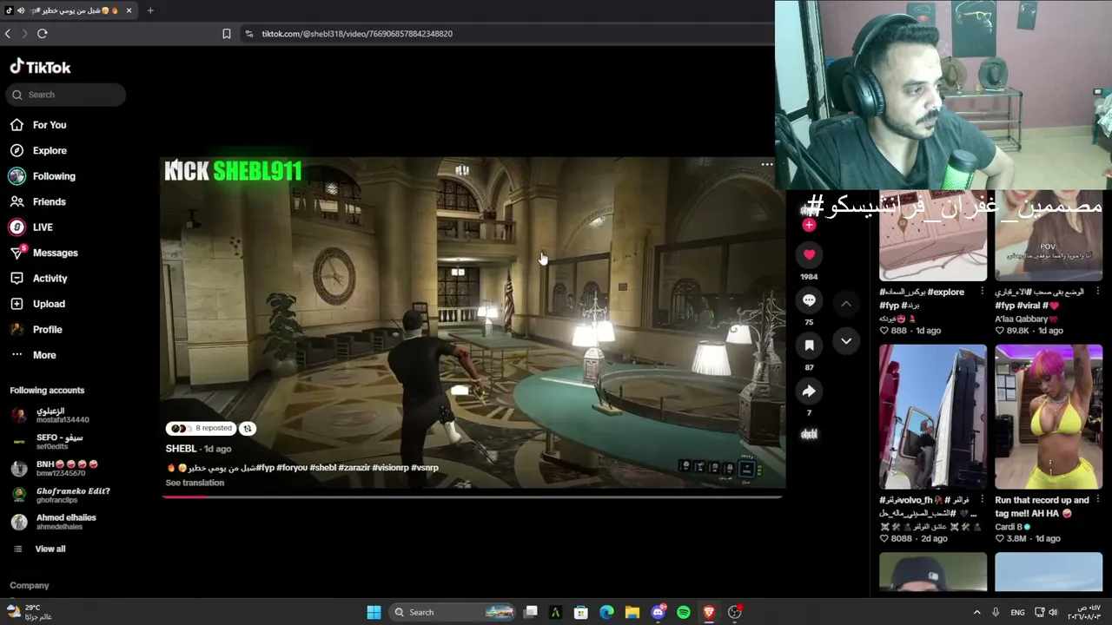Click View all following accounts
Viewport: 1112px width, 625px height.
[x=50, y=549]
